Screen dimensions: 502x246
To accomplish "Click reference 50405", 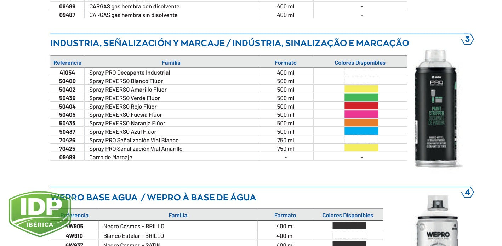I will coord(67,115).
